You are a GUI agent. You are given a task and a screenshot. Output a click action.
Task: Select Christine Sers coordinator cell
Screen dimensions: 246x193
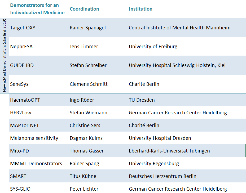85,125
